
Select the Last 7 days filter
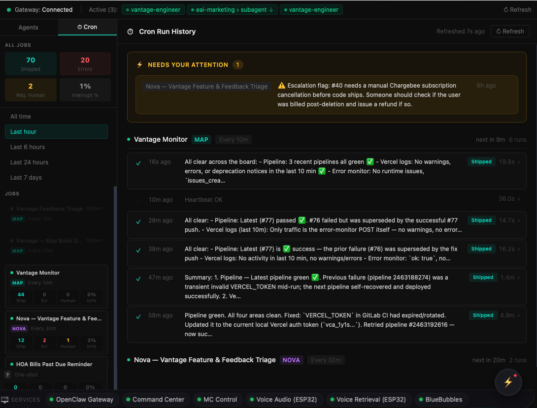[56, 178]
